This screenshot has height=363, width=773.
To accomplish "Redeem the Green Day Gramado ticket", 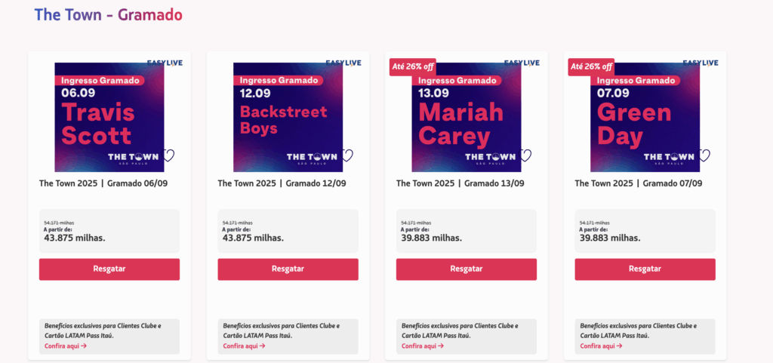I will [645, 269].
